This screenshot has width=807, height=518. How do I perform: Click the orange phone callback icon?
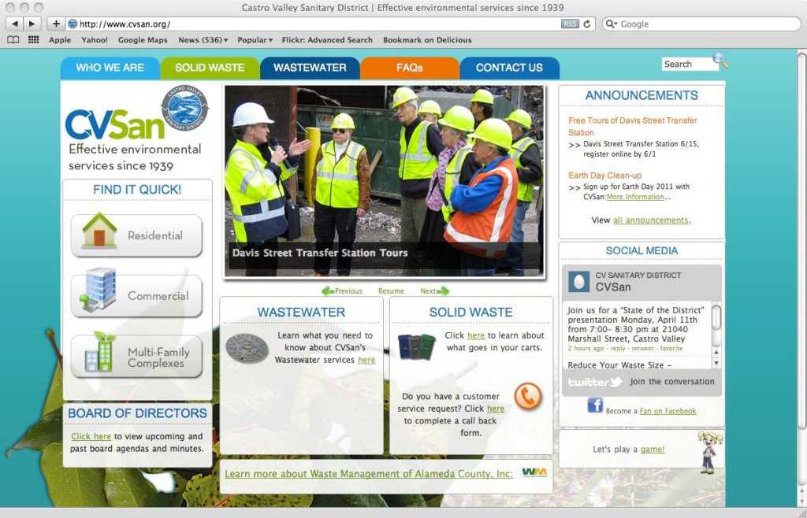point(527,395)
